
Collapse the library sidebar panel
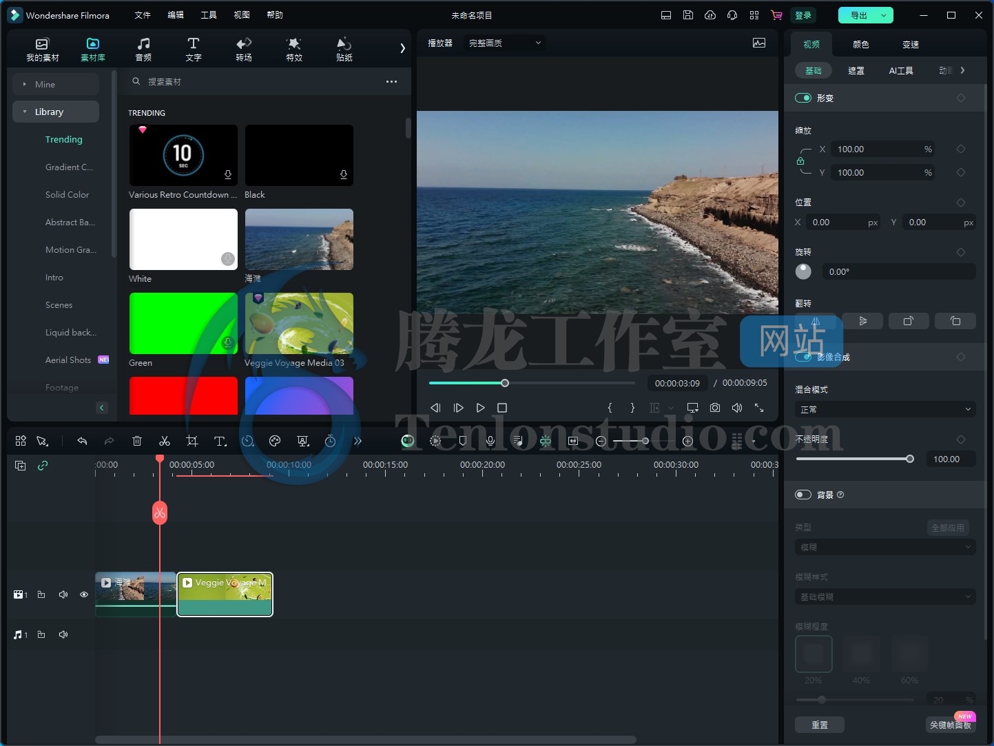coord(102,408)
